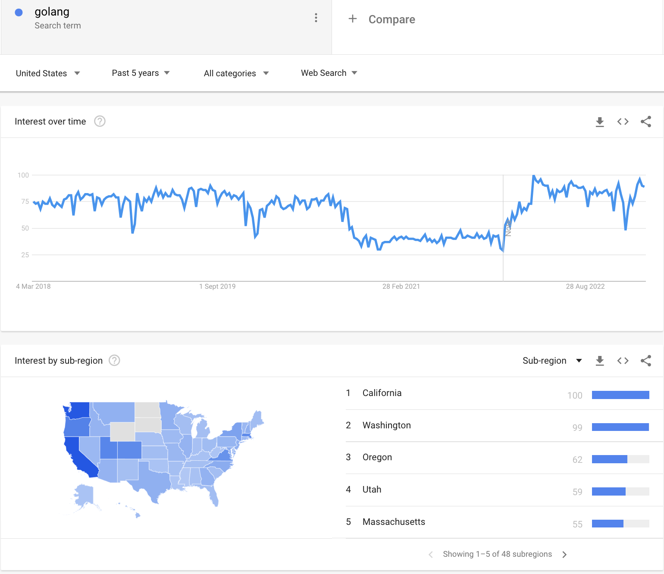The width and height of the screenshot is (664, 574).
Task: Share the Interest by sub-region card
Action: click(x=646, y=361)
